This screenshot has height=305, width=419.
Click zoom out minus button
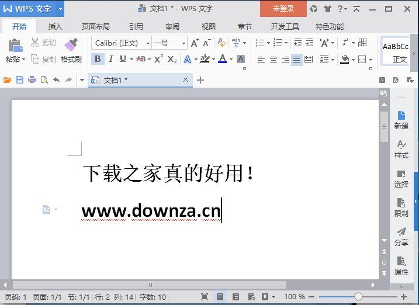[x=311, y=297]
